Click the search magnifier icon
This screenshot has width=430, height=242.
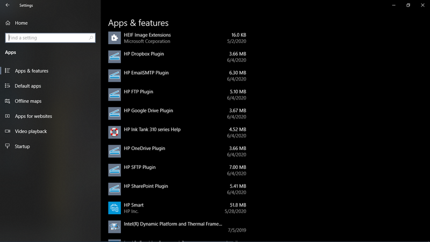91,38
